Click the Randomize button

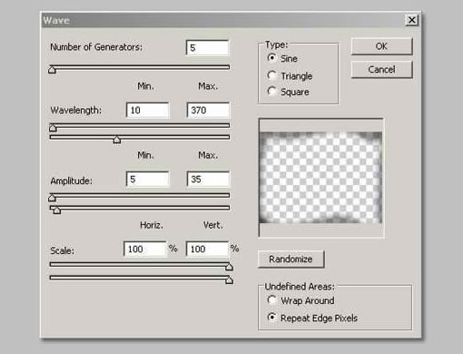click(x=291, y=260)
